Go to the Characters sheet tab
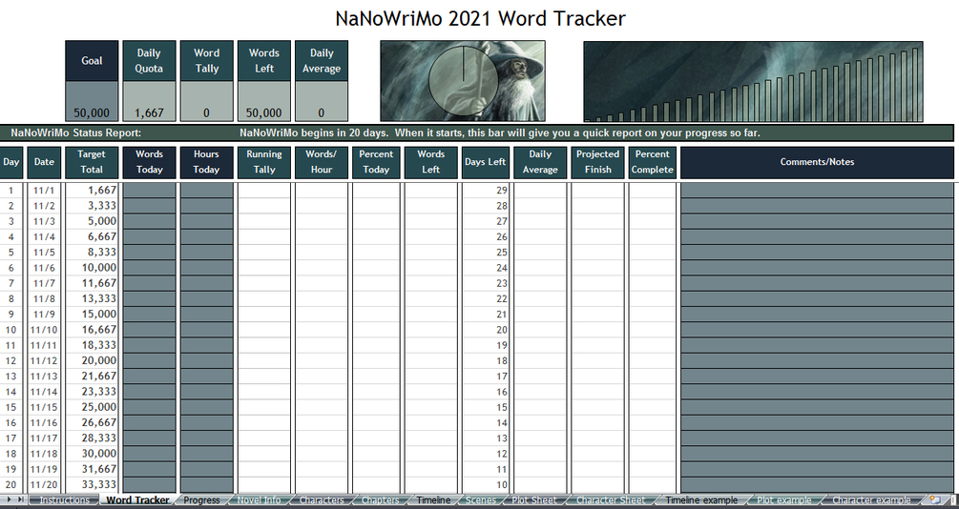 (x=321, y=500)
